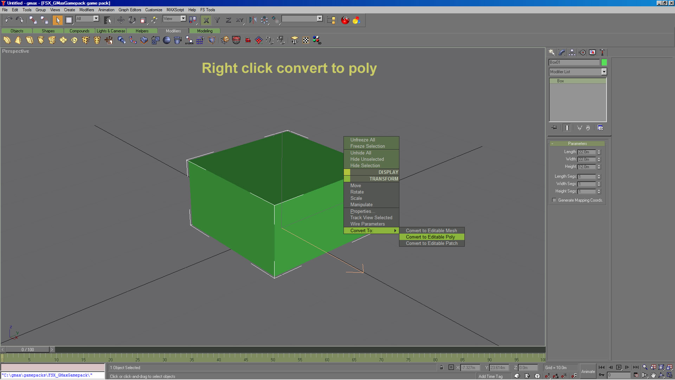675x380 pixels.
Task: Click the Mirror Selected Objects icon
Action: pos(253,20)
